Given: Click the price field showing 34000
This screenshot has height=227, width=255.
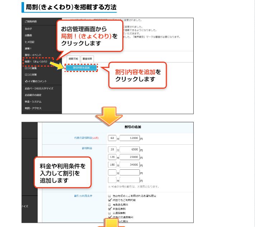Looking at the screenshot, I should point(129,165).
